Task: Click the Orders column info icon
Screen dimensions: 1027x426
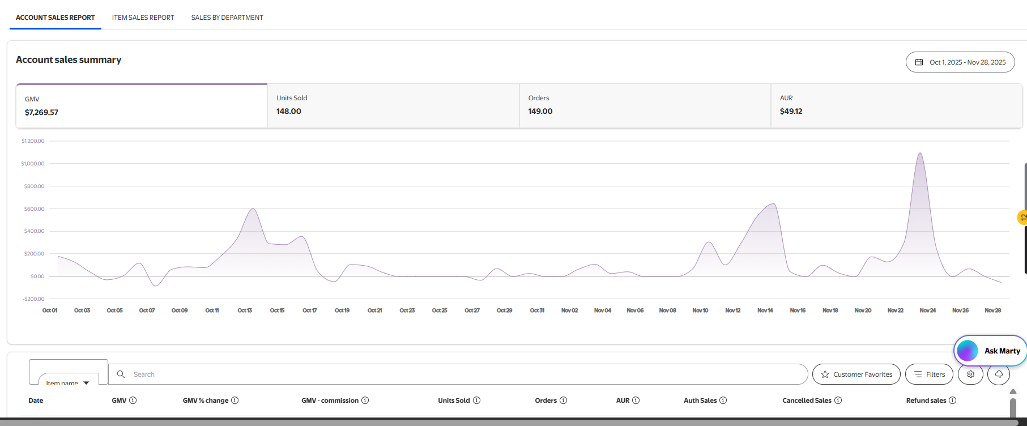Action: coord(563,401)
